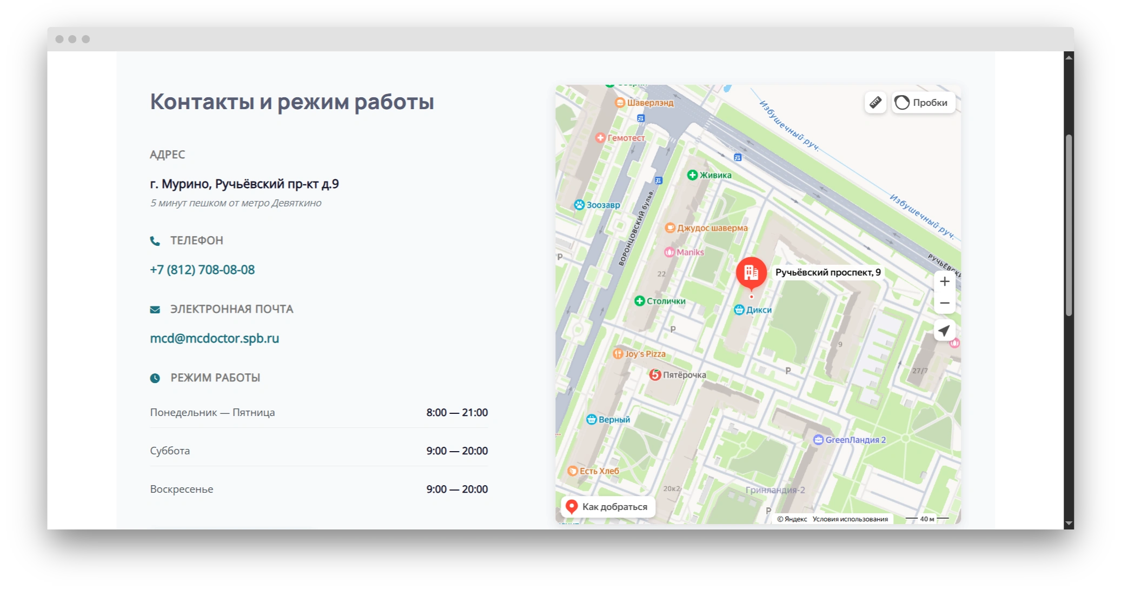Select the Joy's Pizza marker

click(x=639, y=354)
